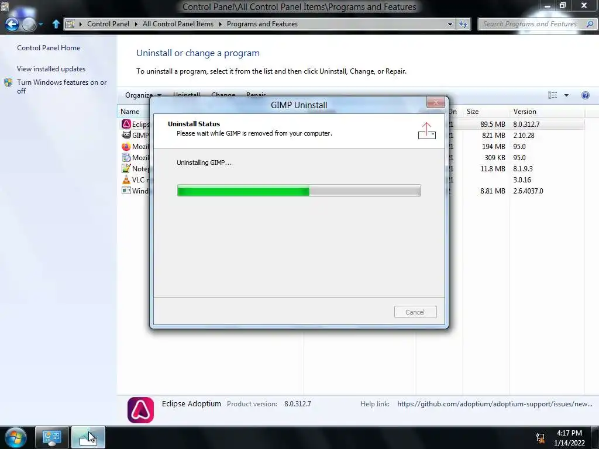Image resolution: width=599 pixels, height=449 pixels.
Task: Select the Mozilla Firefox icon in list
Action: (x=126, y=146)
